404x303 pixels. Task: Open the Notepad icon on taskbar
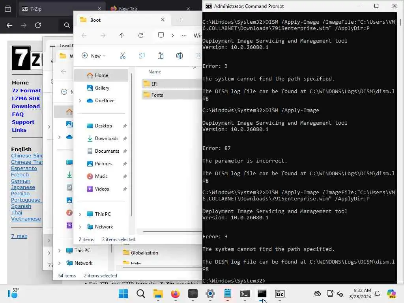point(228,294)
